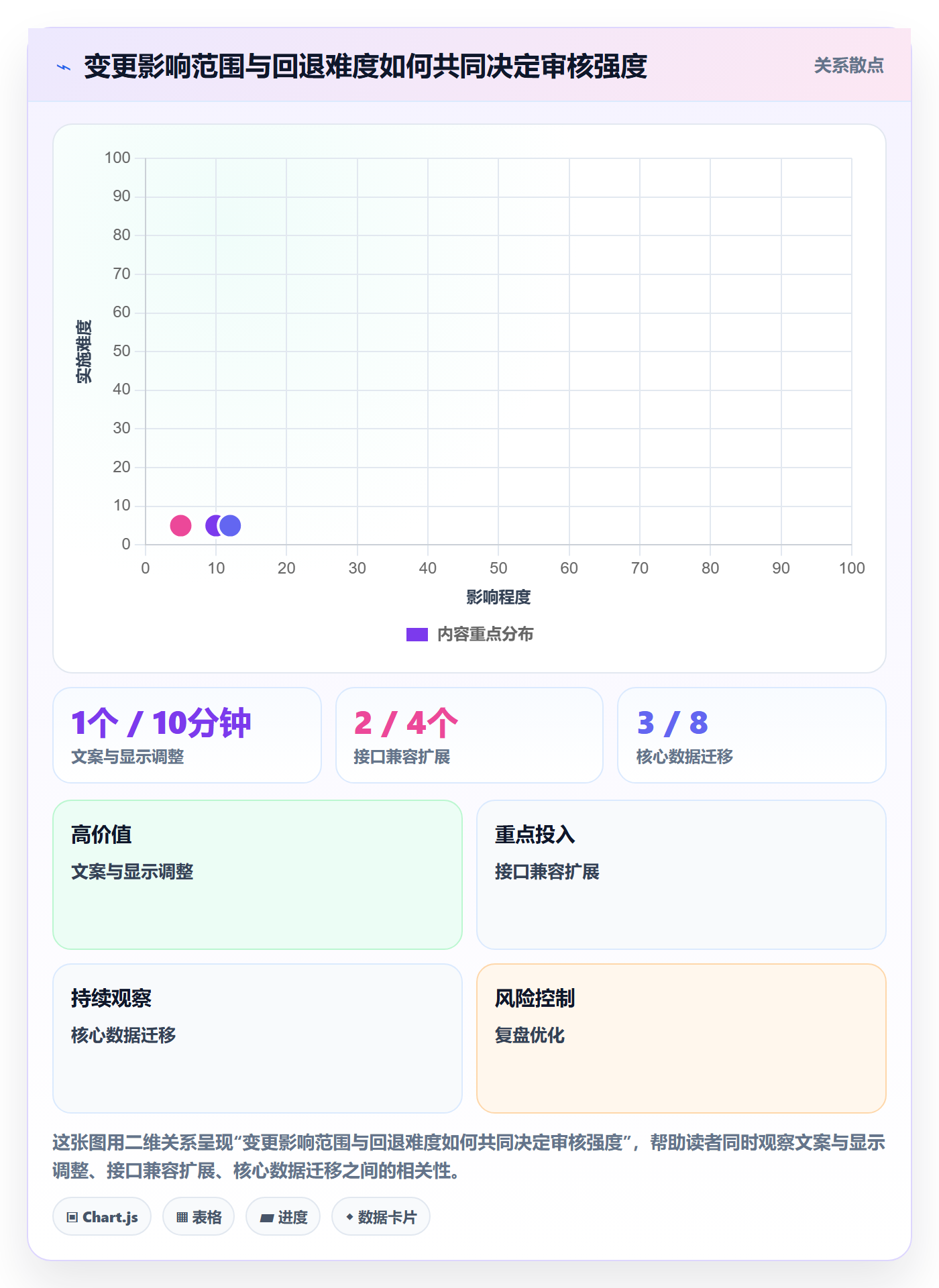The width and height of the screenshot is (939, 1288).
Task: Click the chart title 变更影响范围与回退难度如何共同决定审核强度
Action: point(366,66)
